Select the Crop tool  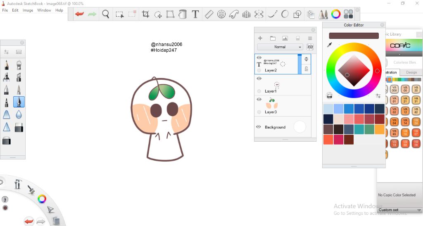[146, 14]
